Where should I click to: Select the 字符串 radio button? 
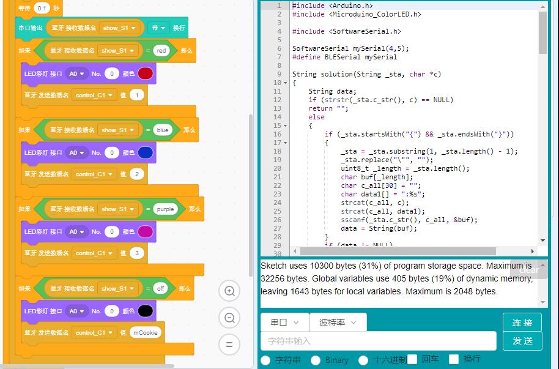point(265,360)
